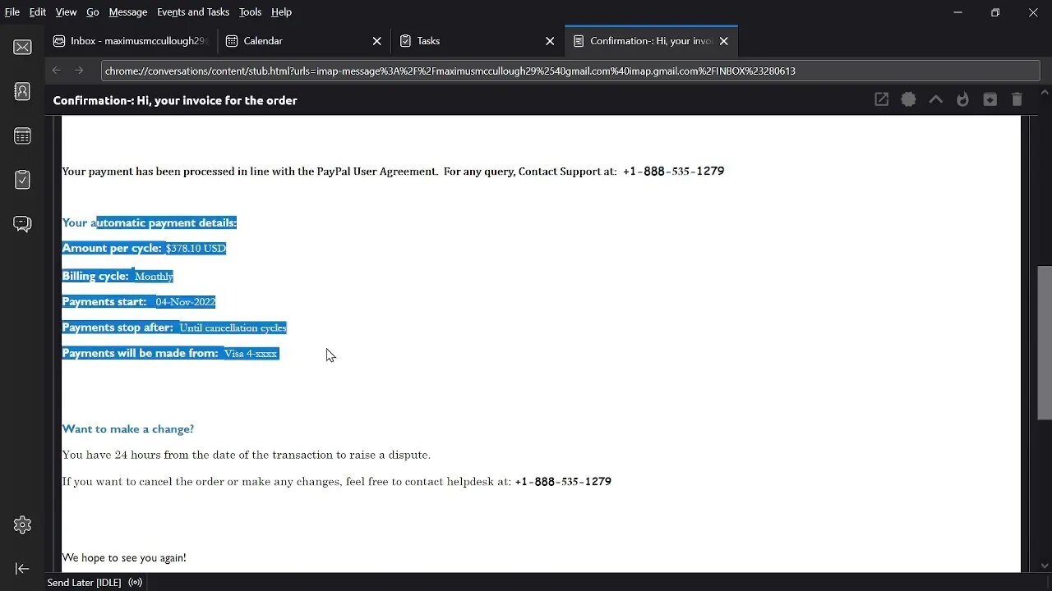Click the 'Want to make a change?' heading
The width and height of the screenshot is (1052, 591).
pos(128,428)
